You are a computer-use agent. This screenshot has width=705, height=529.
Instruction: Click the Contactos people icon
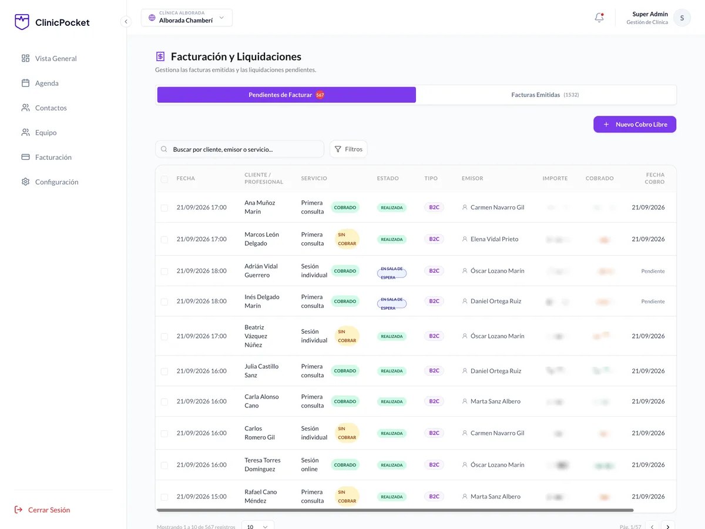[x=25, y=108]
